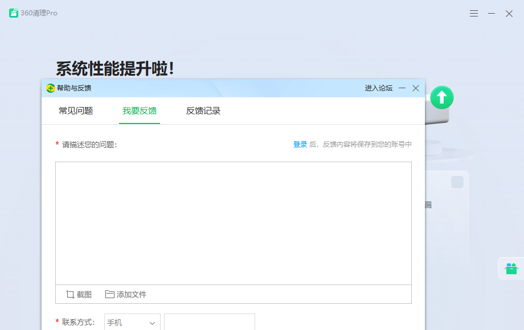Minimize the 帮助与反馈 dialog

402,88
